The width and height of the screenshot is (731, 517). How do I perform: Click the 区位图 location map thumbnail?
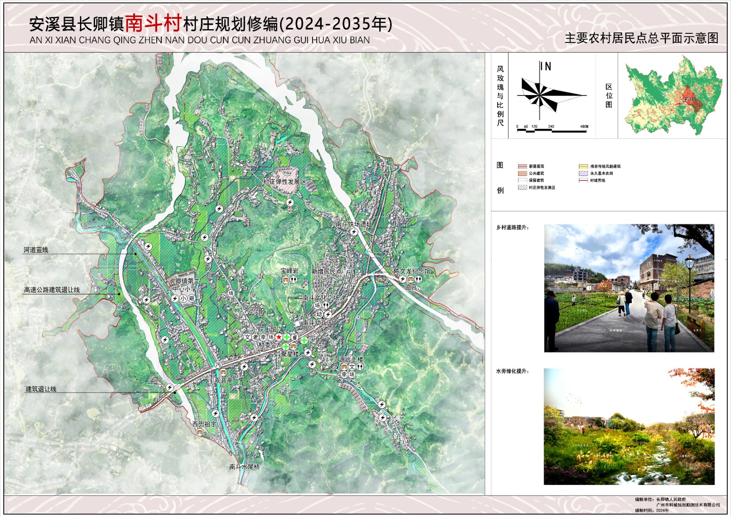673,96
